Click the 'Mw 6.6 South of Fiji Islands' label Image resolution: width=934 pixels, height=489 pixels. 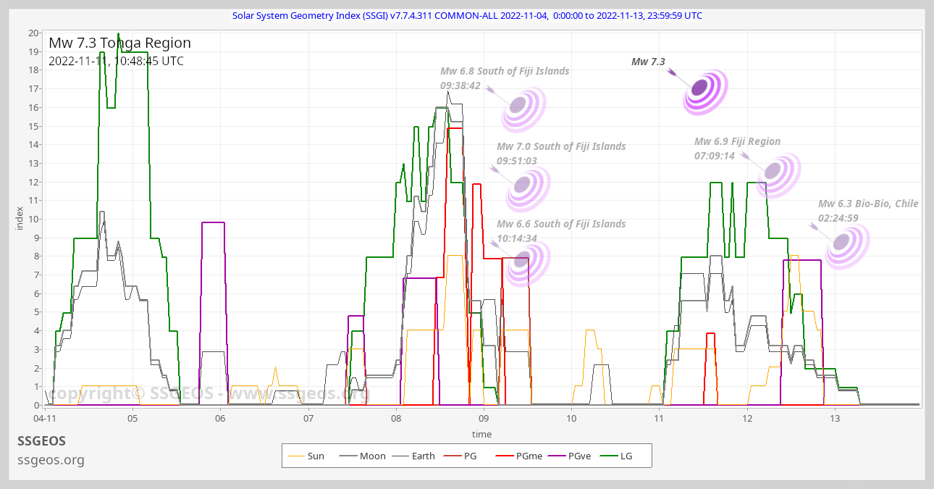[561, 224]
